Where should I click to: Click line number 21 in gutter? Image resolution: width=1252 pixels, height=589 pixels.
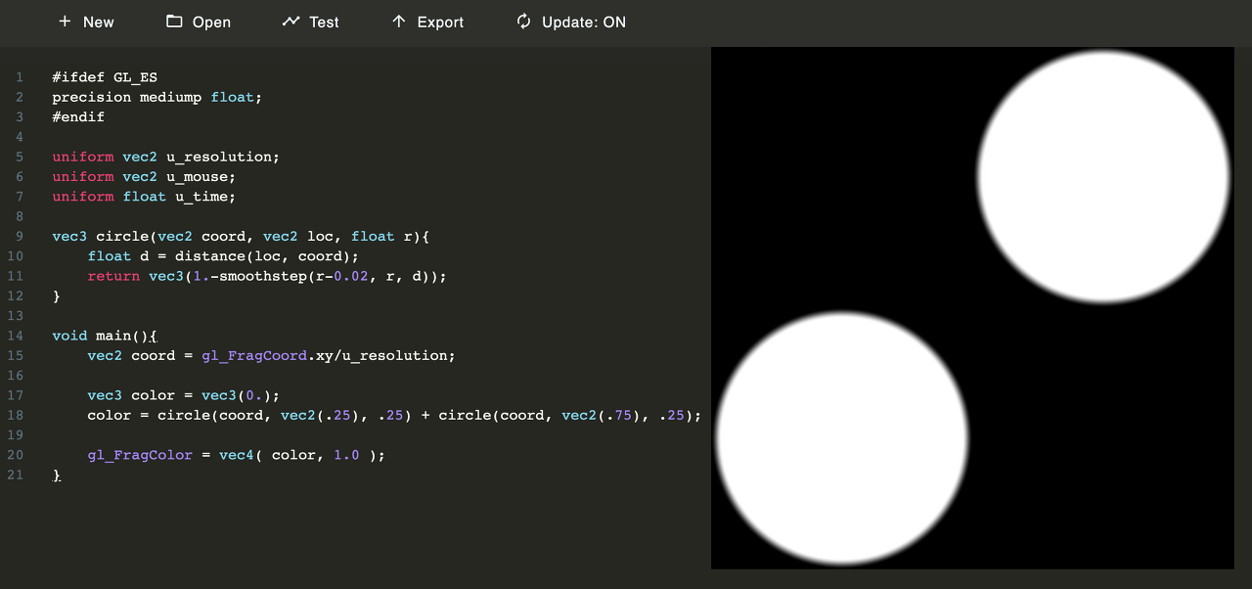pyautogui.click(x=15, y=475)
